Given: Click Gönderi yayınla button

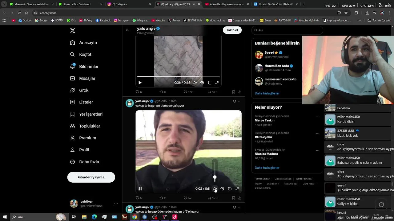Looking at the screenshot, I should 91,177.
